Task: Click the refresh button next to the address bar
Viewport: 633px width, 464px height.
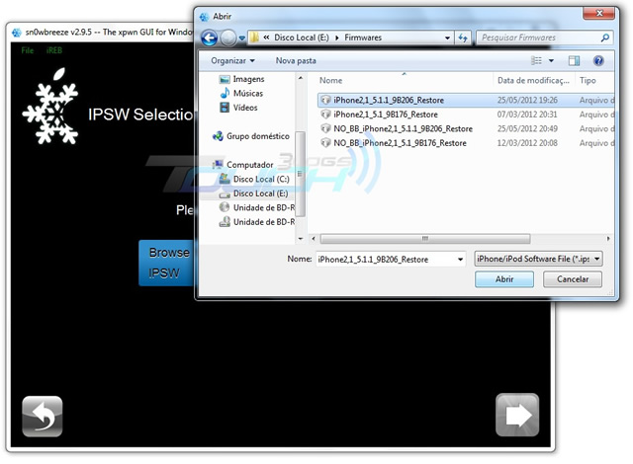Action: (463, 38)
